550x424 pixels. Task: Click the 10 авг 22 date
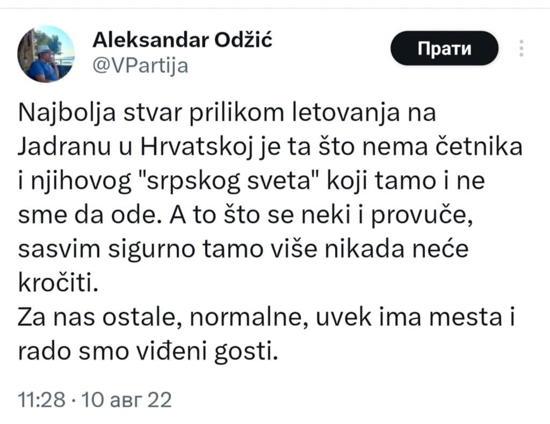coord(127,399)
